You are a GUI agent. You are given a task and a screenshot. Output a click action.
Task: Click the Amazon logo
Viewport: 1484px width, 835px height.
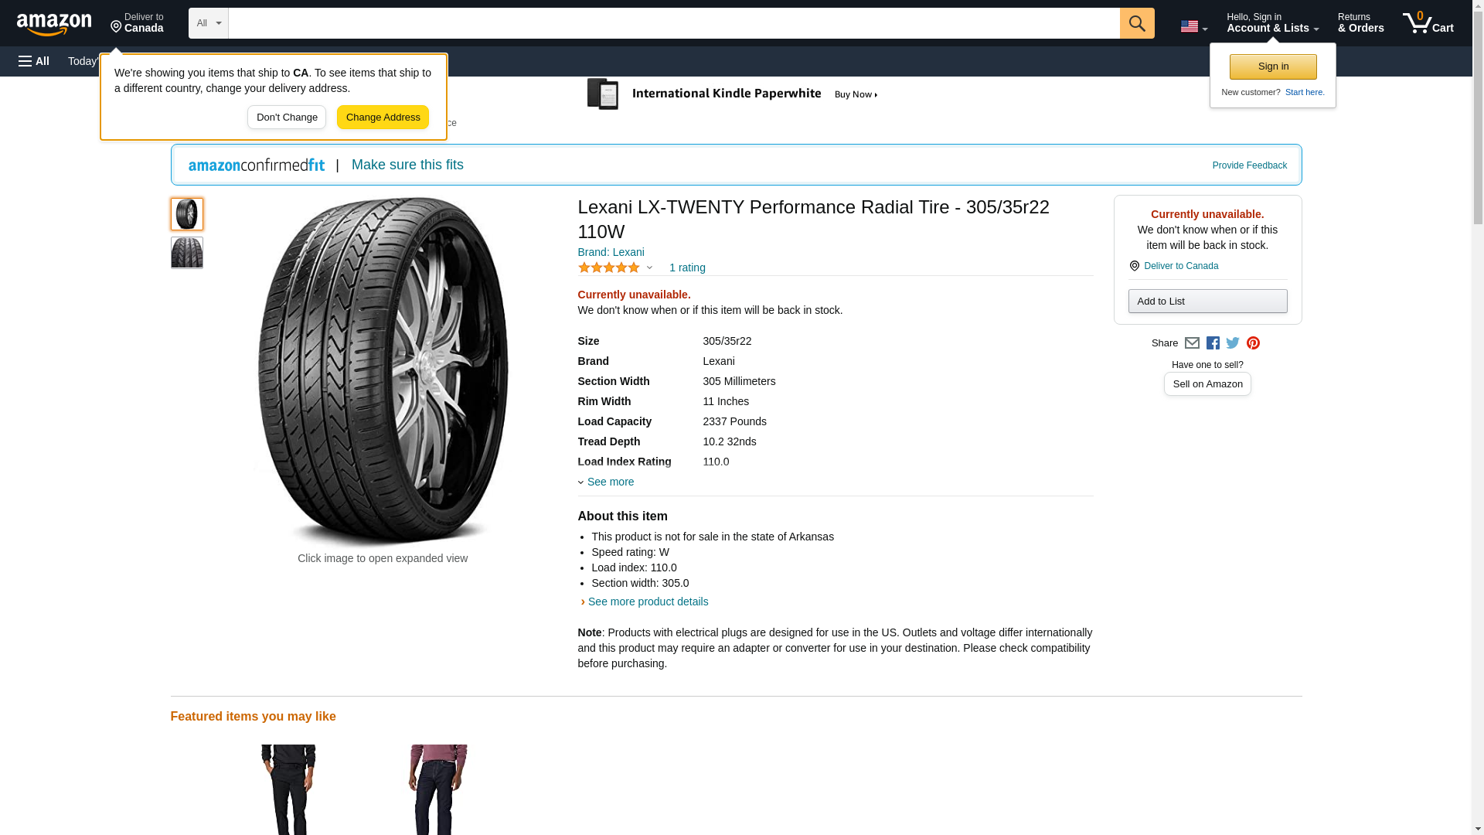[x=54, y=24]
